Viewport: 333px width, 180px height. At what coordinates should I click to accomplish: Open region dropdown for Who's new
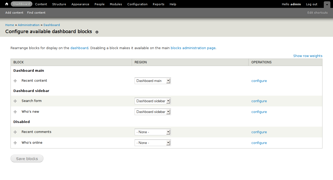tap(153, 112)
